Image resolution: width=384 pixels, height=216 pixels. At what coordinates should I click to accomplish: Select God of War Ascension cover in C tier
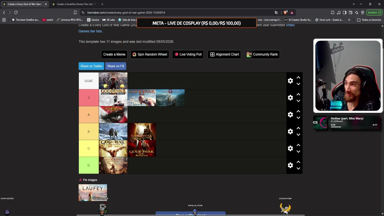tap(113, 148)
